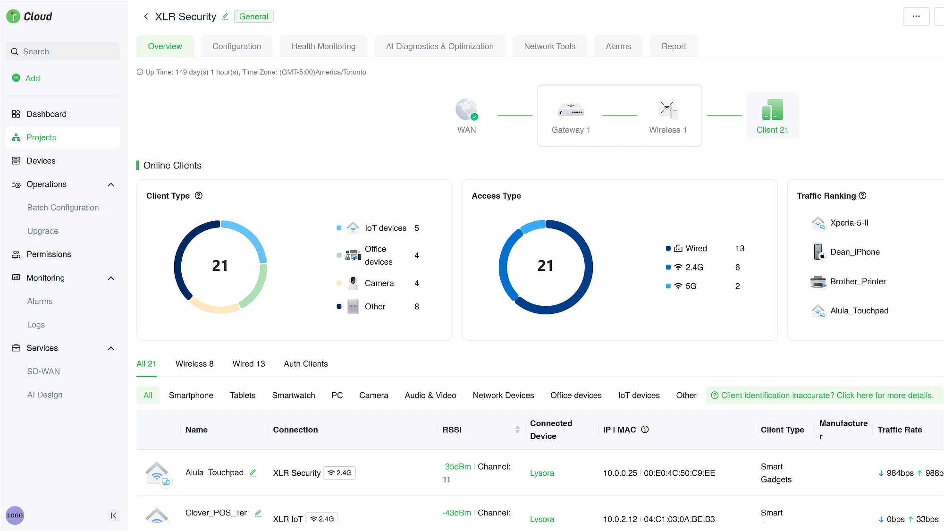The height and width of the screenshot is (531, 944).
Task: Open the Lysora connected device link
Action: [542, 473]
